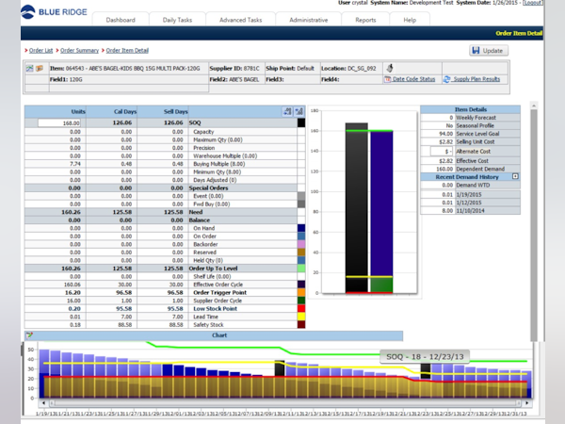The height and width of the screenshot is (424, 565).
Task: Click the Order Up To Level green swatch
Action: click(301, 269)
